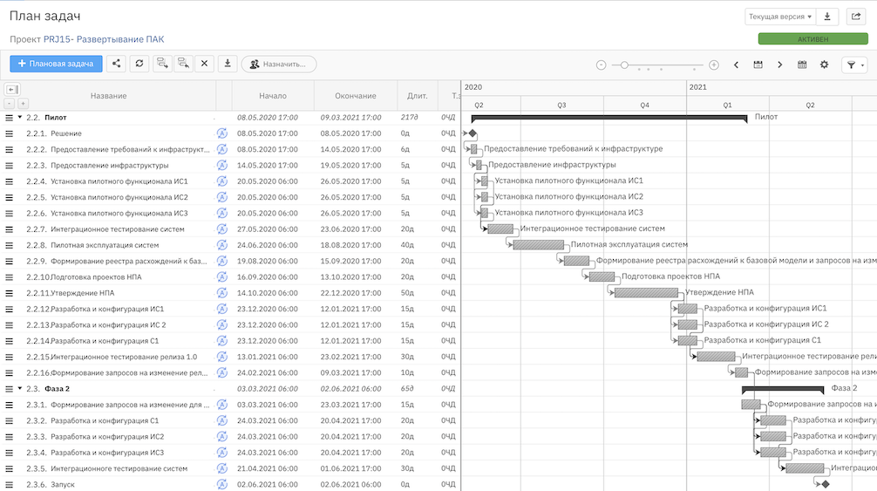Click the timeline zoom slider handle
This screenshot has height=491, width=877.
coord(622,65)
